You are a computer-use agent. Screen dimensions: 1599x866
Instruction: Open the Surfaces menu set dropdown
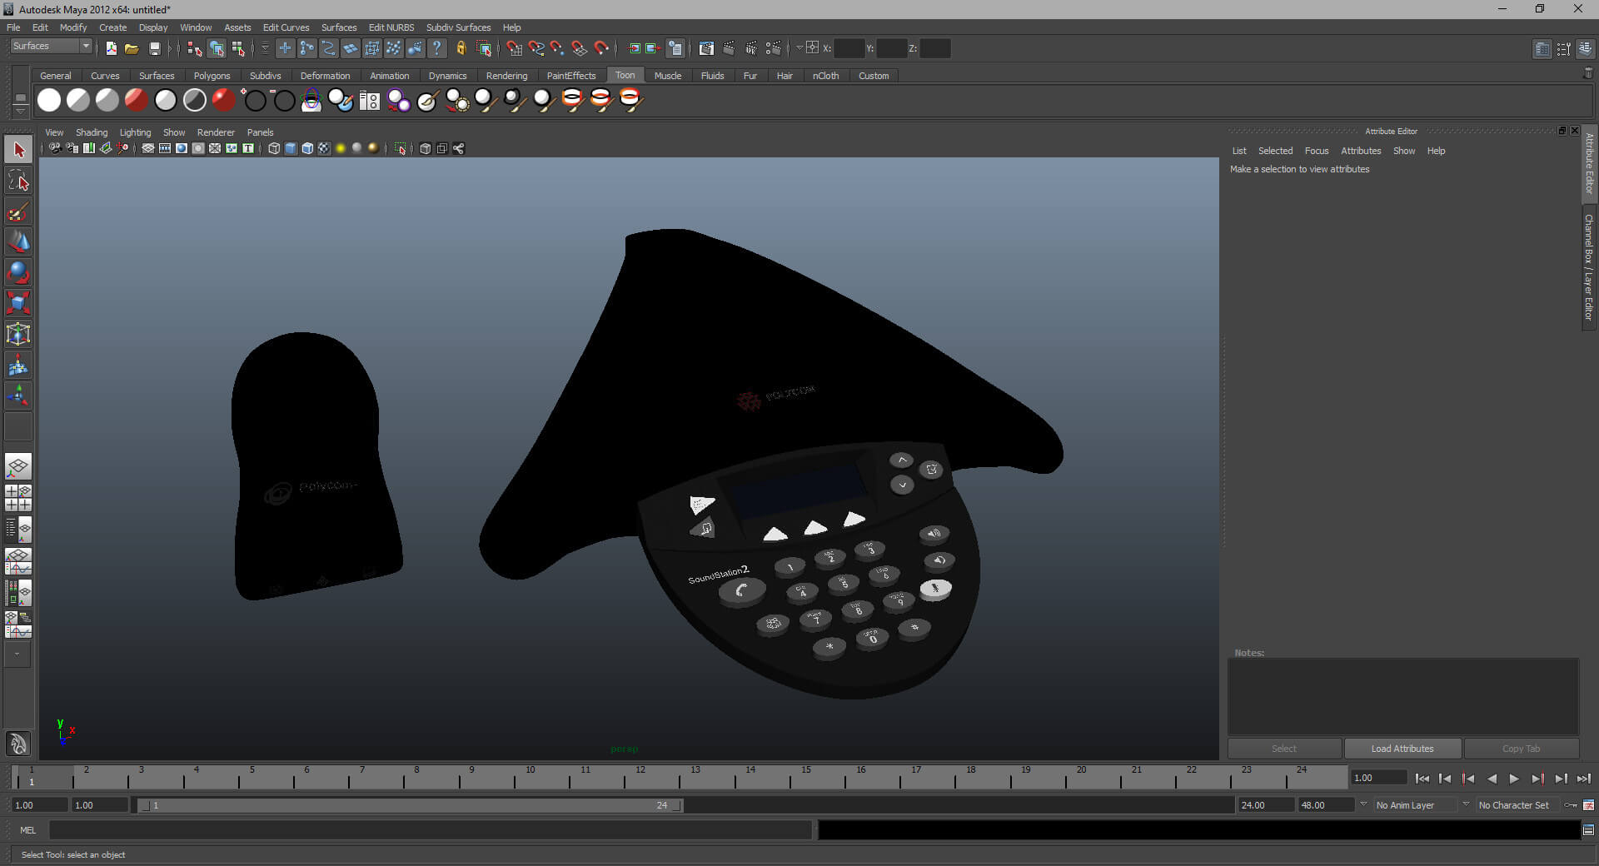point(51,47)
